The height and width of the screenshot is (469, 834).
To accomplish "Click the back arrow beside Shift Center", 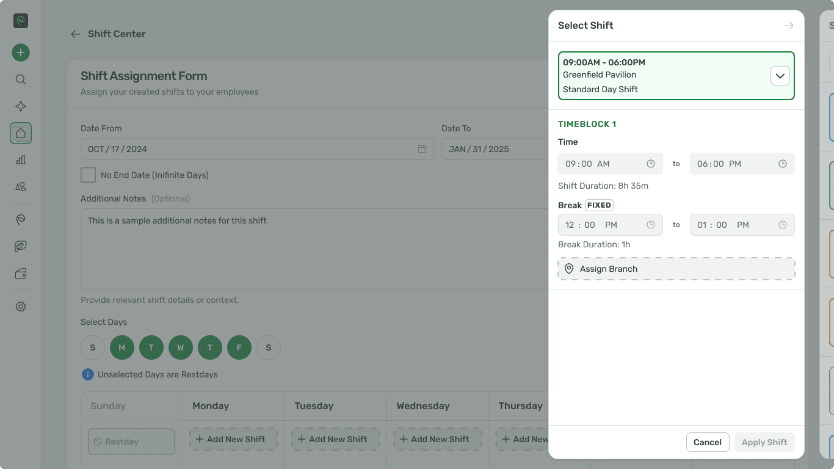I will click(x=76, y=34).
